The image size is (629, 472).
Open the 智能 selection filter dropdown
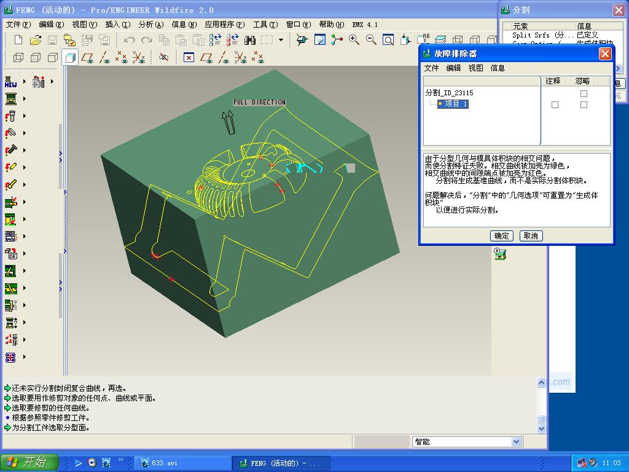coord(516,442)
